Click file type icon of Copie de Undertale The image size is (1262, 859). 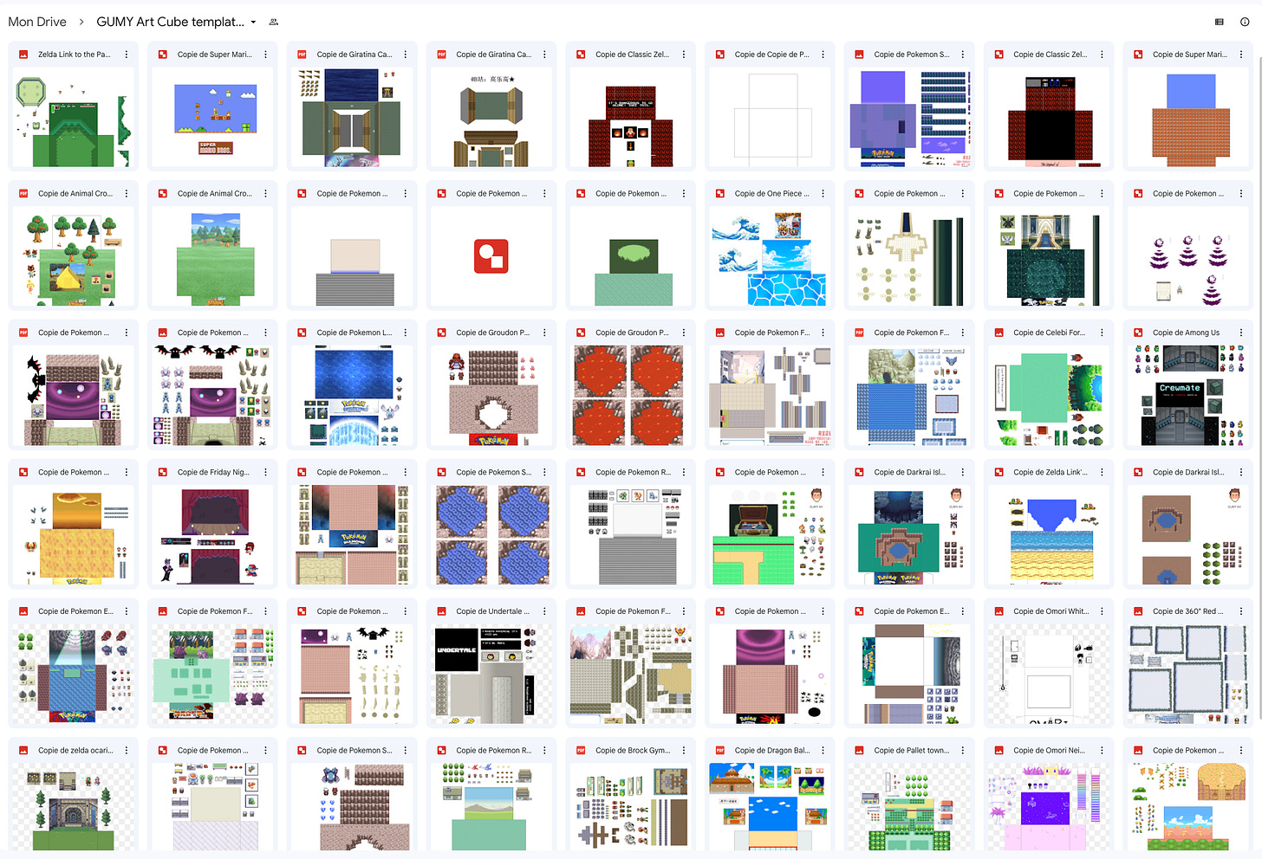[x=441, y=611]
